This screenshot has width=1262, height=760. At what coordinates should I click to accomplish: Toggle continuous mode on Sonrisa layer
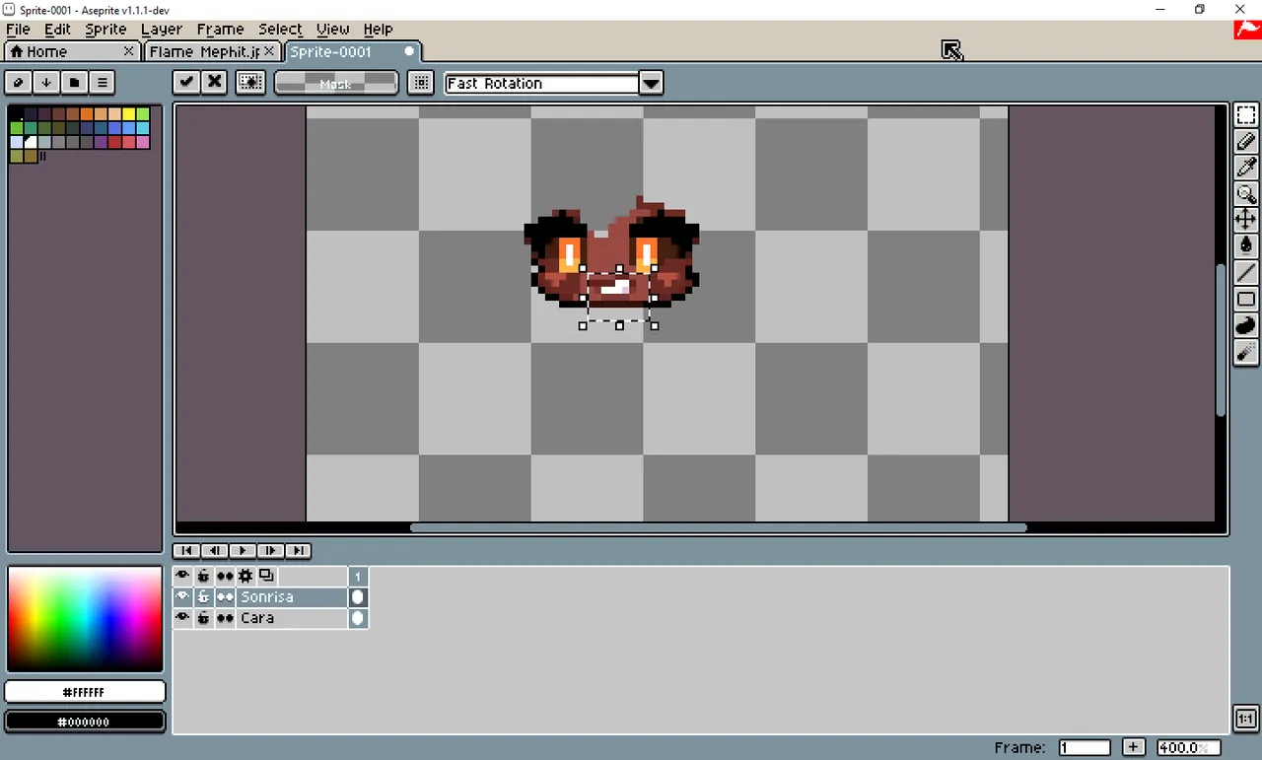point(225,597)
